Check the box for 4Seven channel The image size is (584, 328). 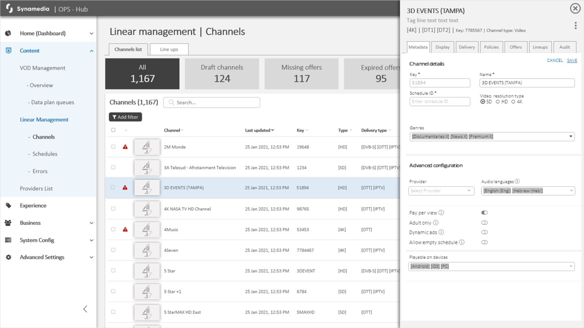pos(113,250)
